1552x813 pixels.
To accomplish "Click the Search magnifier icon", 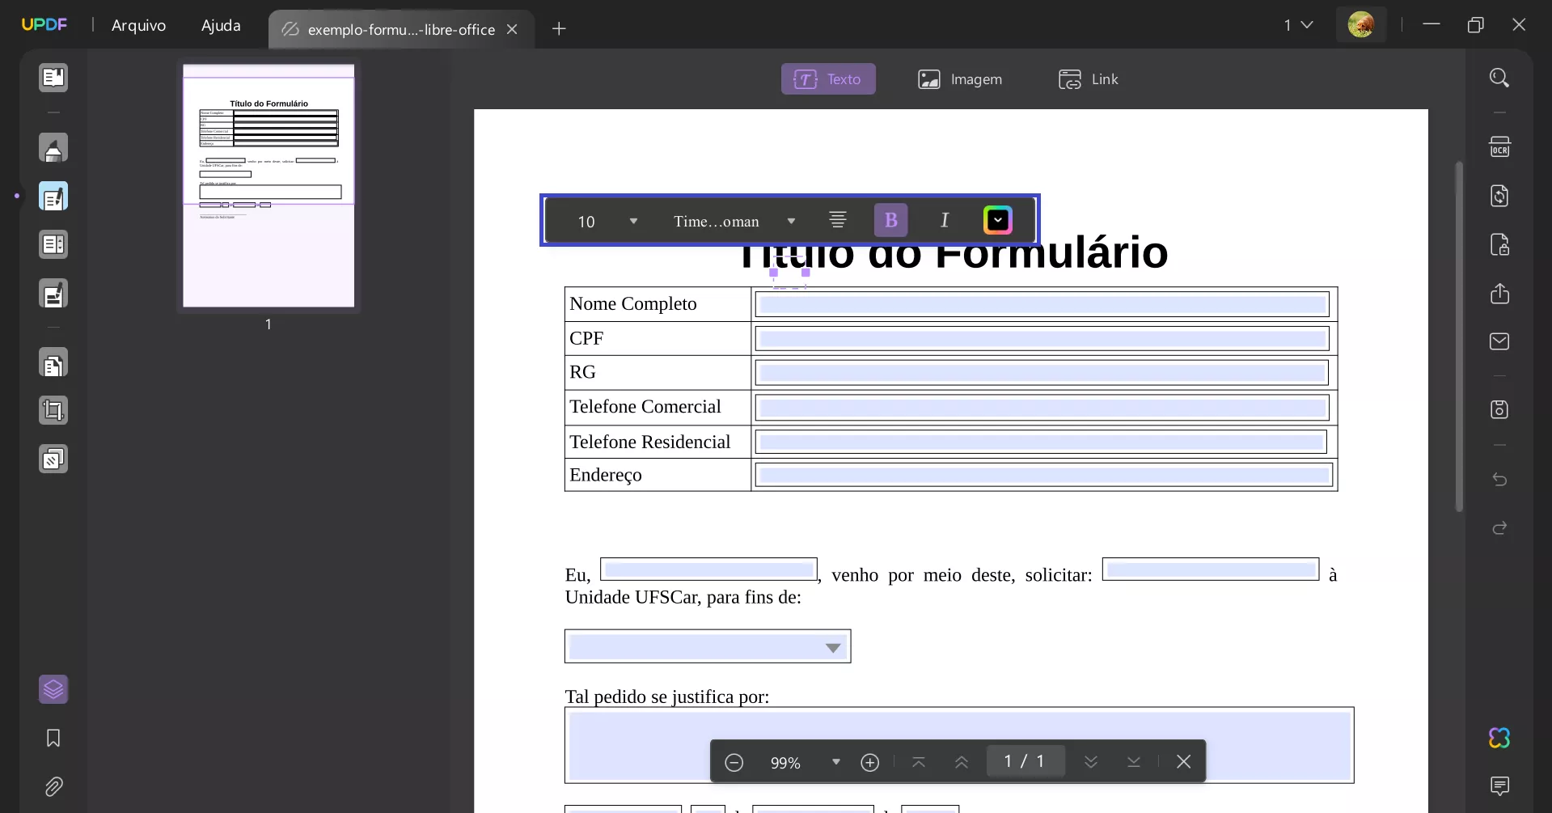I will click(1499, 78).
